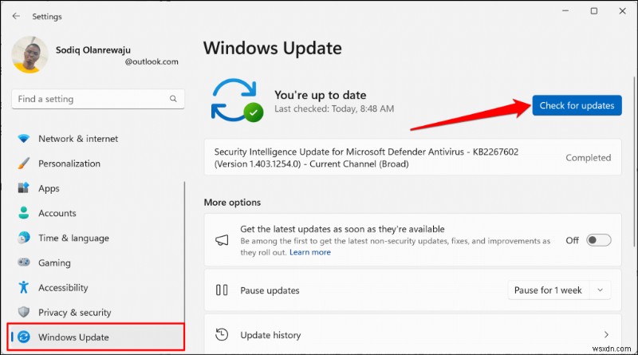Expand the pause duration dropdown chevron
The image size is (638, 355).
pyautogui.click(x=600, y=290)
